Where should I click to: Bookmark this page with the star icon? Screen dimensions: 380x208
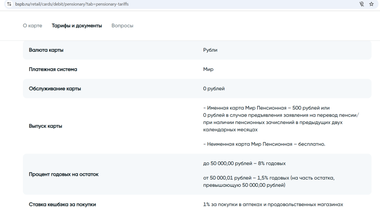point(371,4)
